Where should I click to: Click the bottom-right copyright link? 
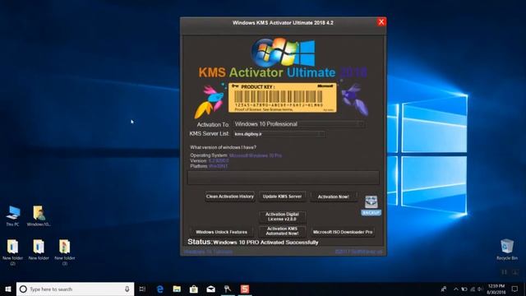coord(358,252)
